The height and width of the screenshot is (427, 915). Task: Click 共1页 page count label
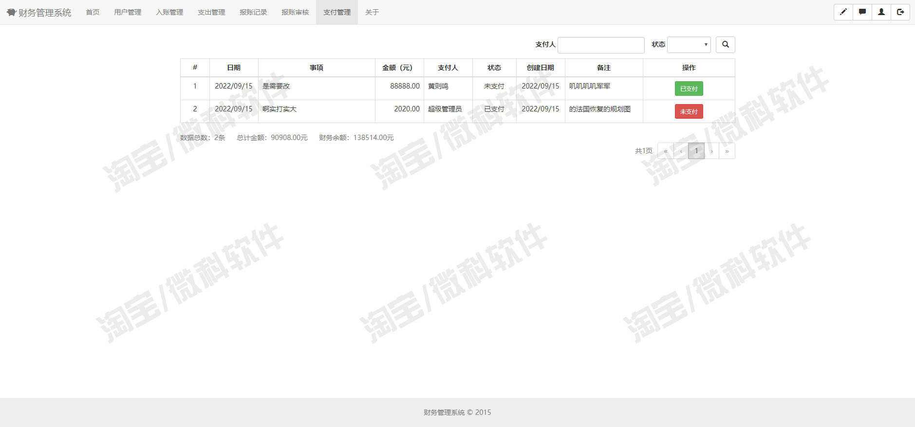pyautogui.click(x=644, y=151)
